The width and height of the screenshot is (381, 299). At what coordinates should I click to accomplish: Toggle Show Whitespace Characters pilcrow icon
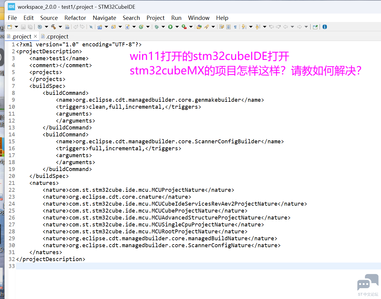click(x=235, y=27)
